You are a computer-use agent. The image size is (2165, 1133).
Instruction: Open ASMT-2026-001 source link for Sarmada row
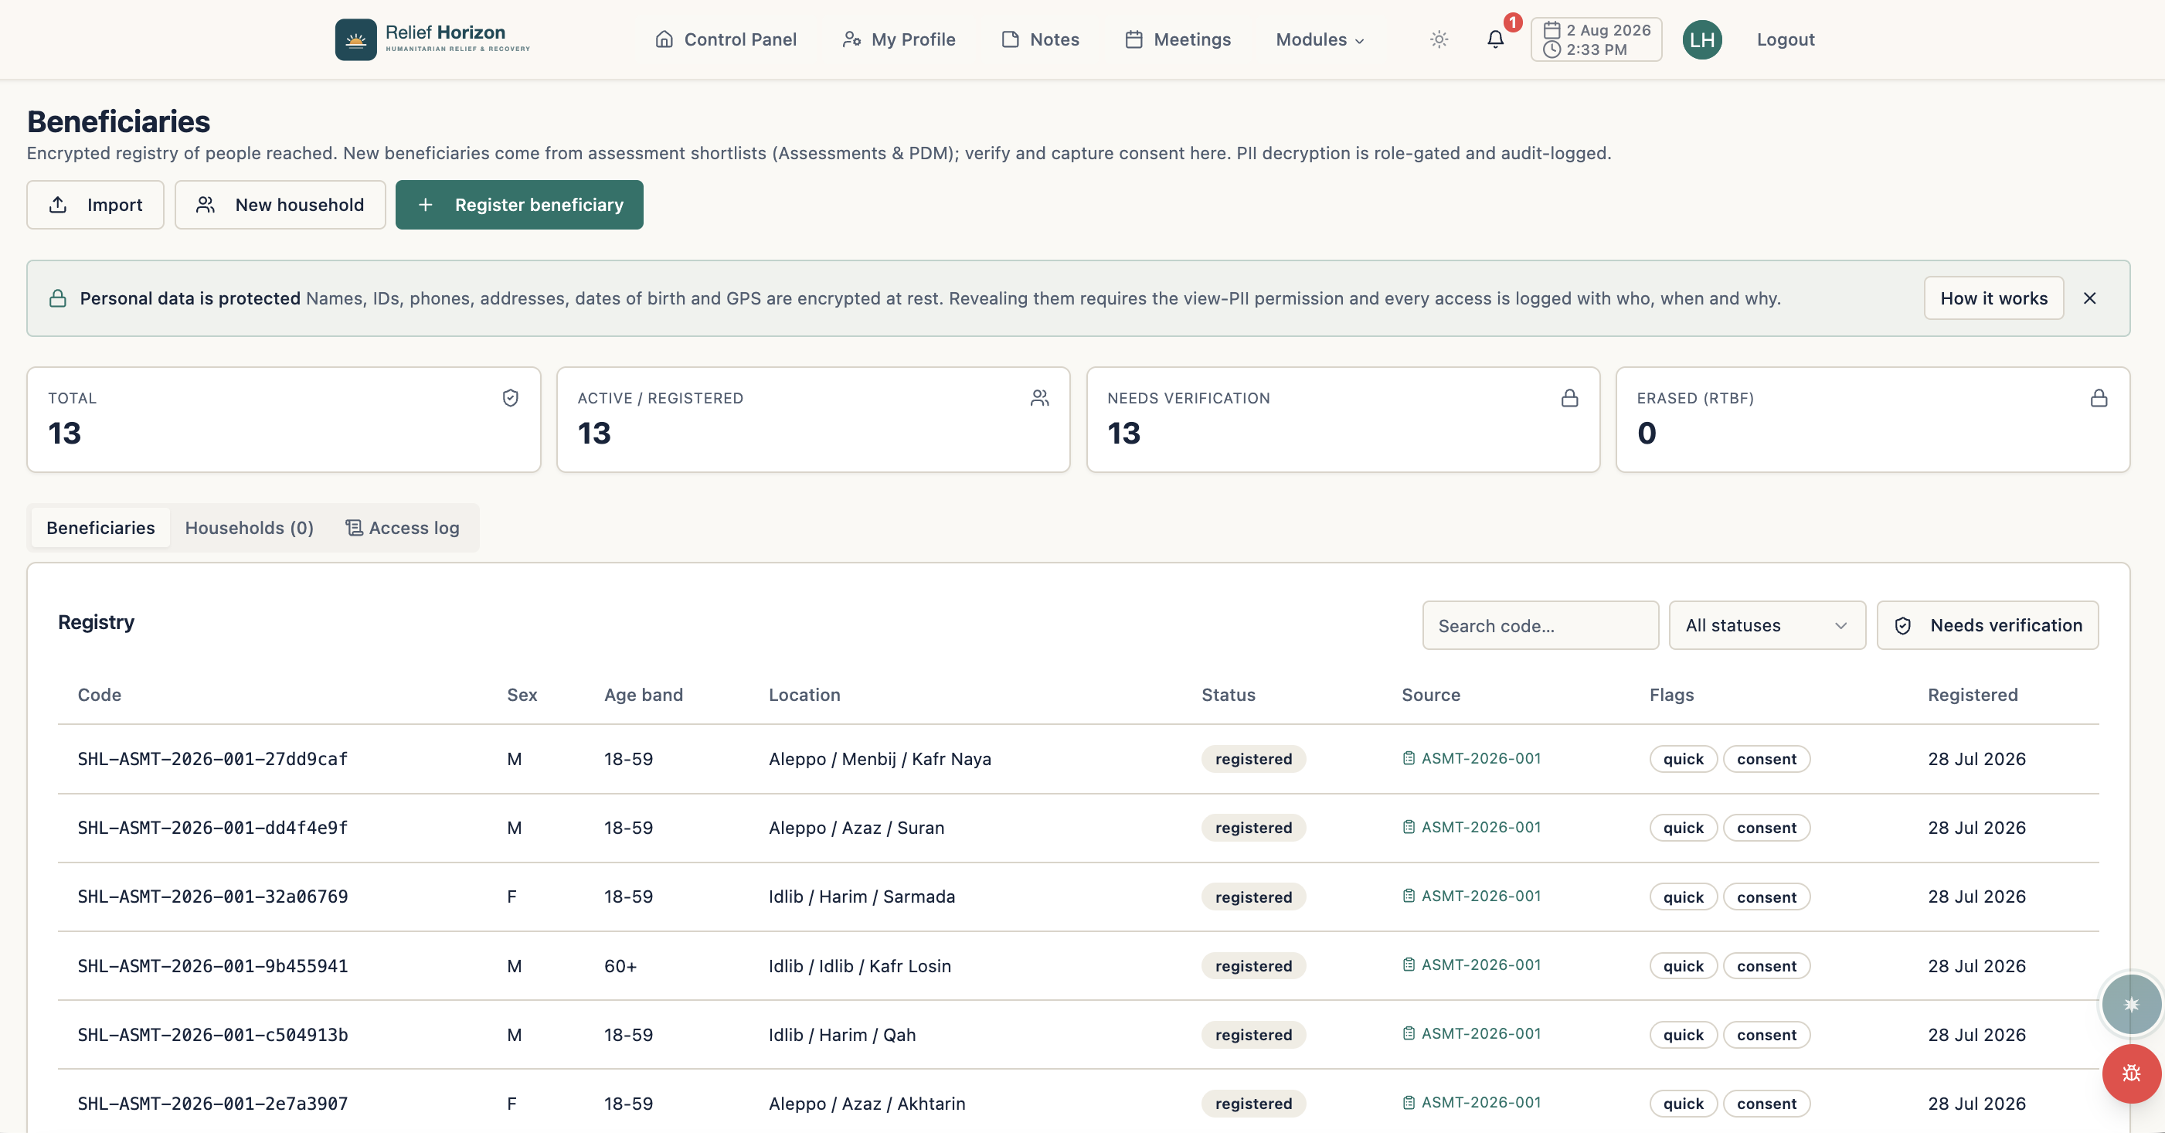pyautogui.click(x=1472, y=896)
